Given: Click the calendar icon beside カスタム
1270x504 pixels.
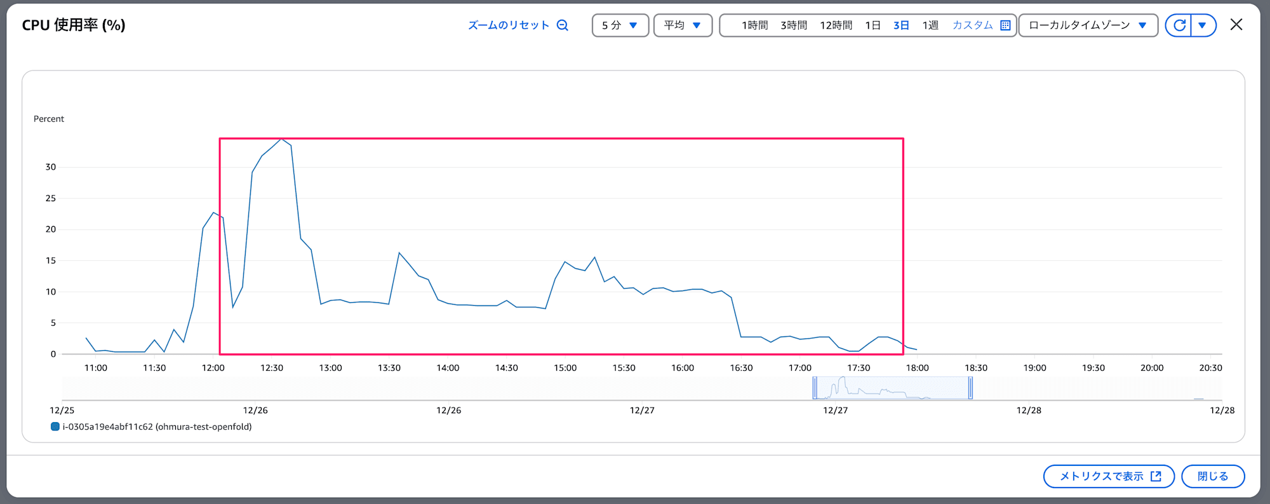Looking at the screenshot, I should [1005, 25].
